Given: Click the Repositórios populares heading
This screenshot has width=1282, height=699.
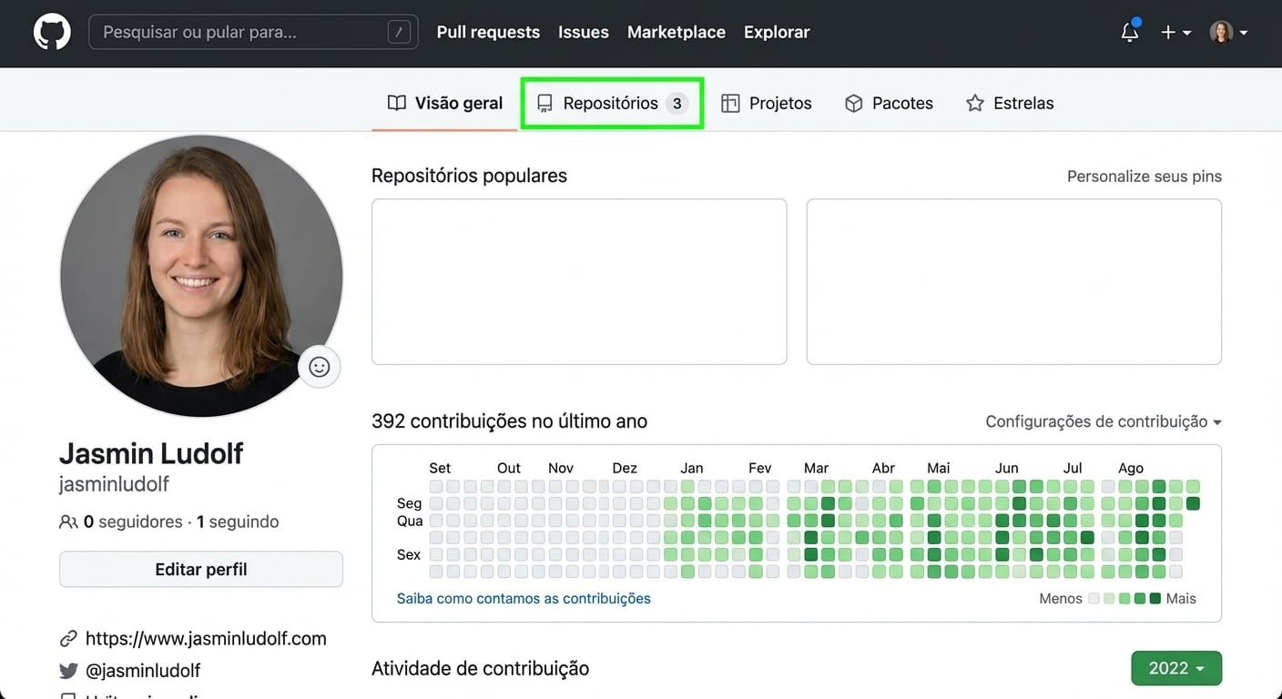Looking at the screenshot, I should click(x=469, y=176).
